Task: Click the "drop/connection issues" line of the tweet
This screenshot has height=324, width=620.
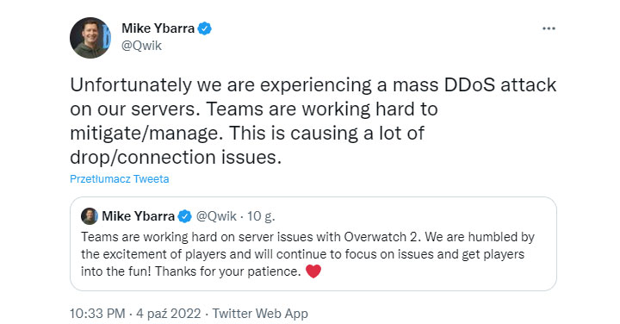Action: coord(176,158)
